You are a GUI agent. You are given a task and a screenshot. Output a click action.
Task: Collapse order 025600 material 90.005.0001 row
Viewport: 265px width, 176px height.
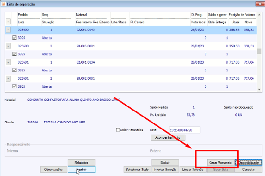(8, 46)
